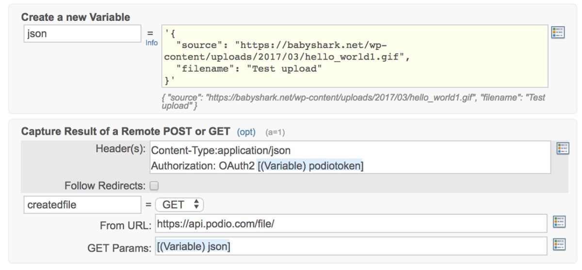582x270 pixels.
Task: Open variable picker icon next to Header(s)
Action: coord(563,148)
